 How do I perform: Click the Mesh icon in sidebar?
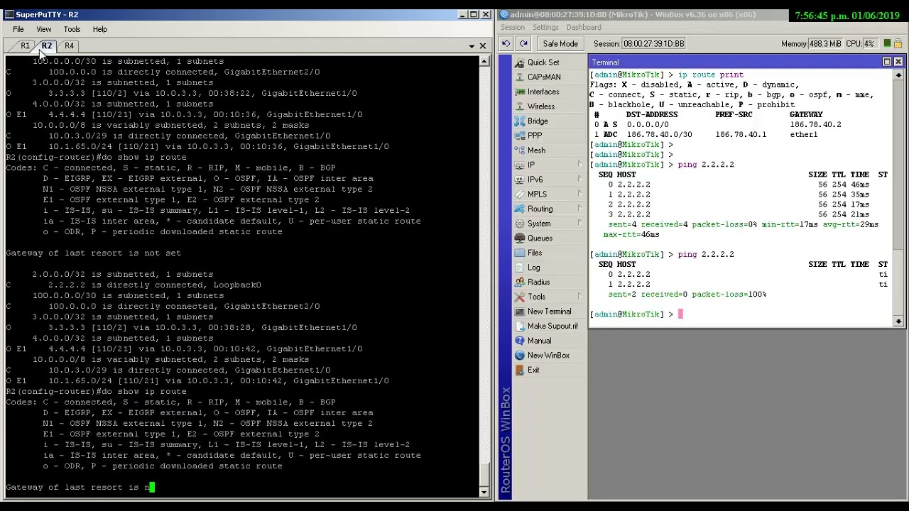(520, 150)
